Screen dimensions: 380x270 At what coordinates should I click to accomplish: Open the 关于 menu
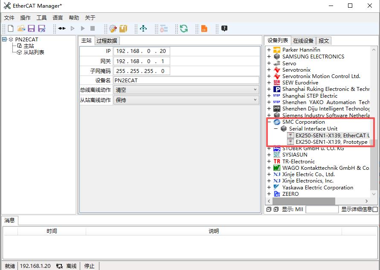click(x=90, y=17)
